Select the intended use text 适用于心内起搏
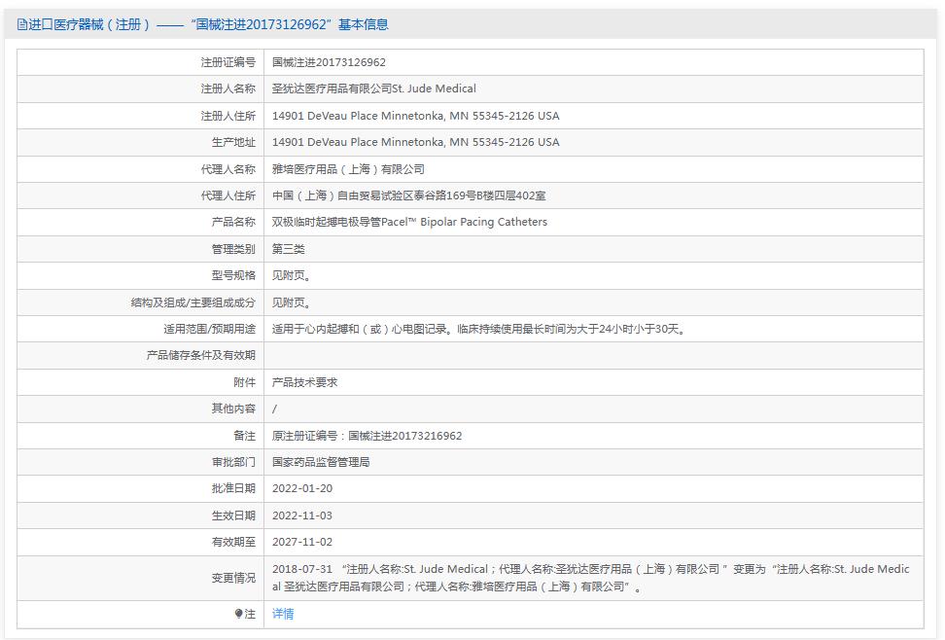945x640 pixels. 479,329
